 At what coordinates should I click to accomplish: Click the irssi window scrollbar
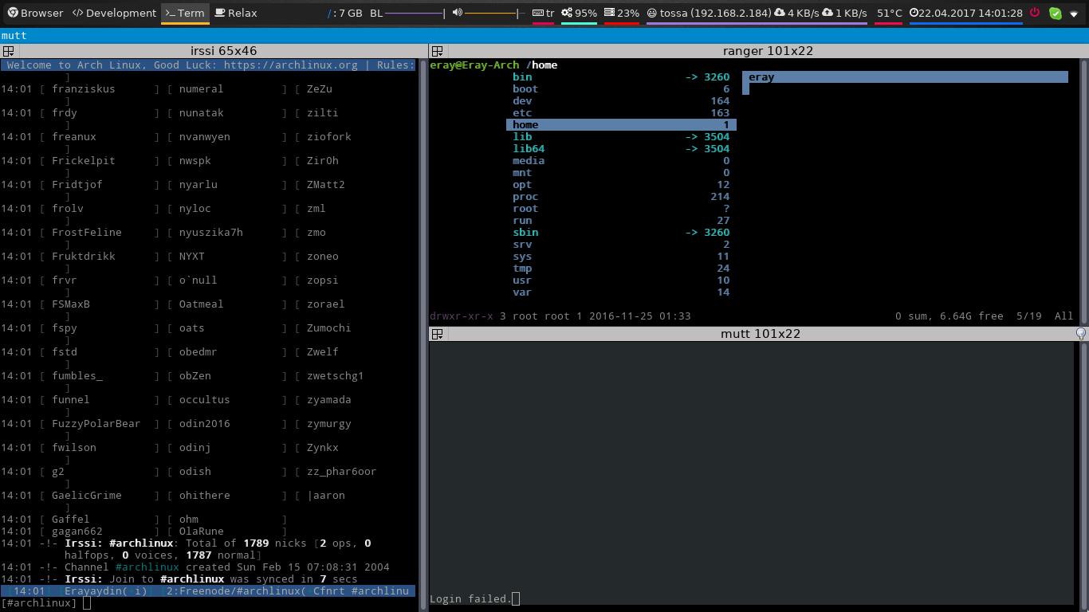click(423, 335)
